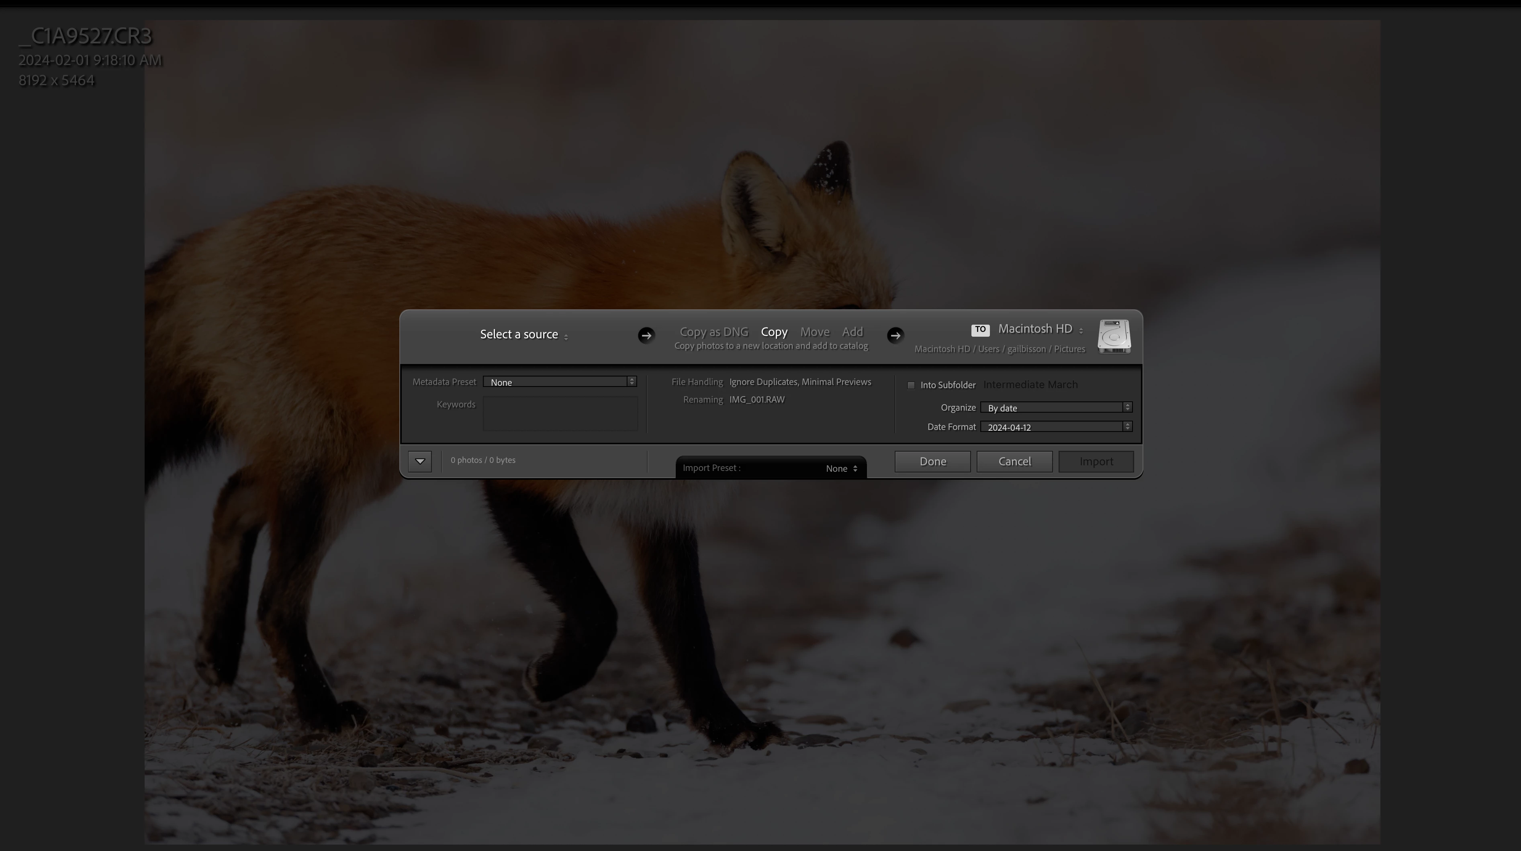Open the Import Preset None menu
Screen dimensions: 1521x851
(841, 468)
